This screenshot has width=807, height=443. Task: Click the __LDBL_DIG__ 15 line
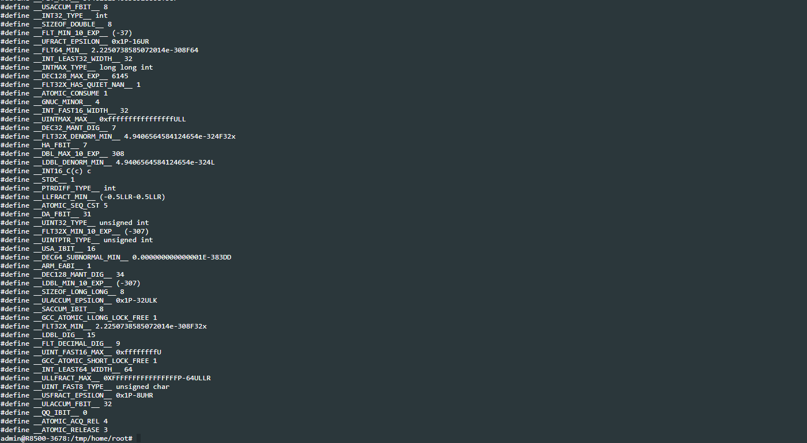tap(48, 335)
